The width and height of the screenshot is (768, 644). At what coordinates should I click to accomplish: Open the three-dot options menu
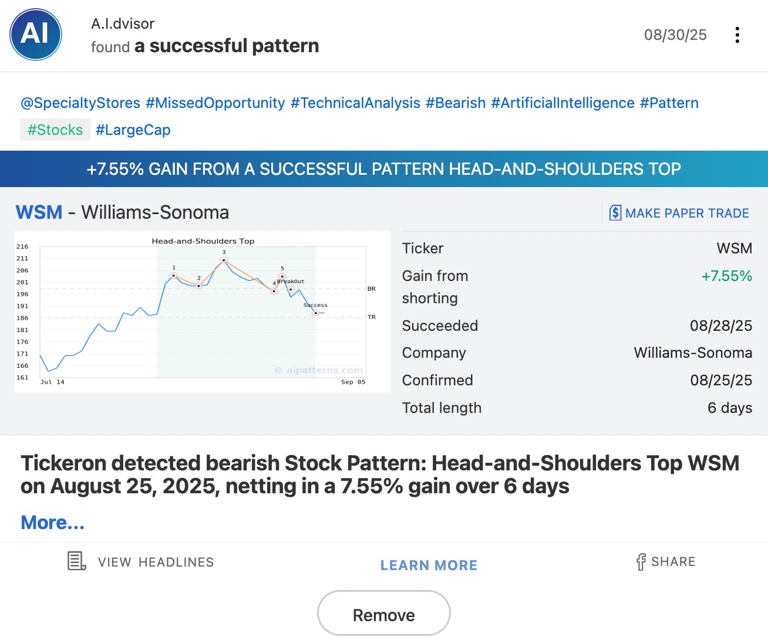737,35
